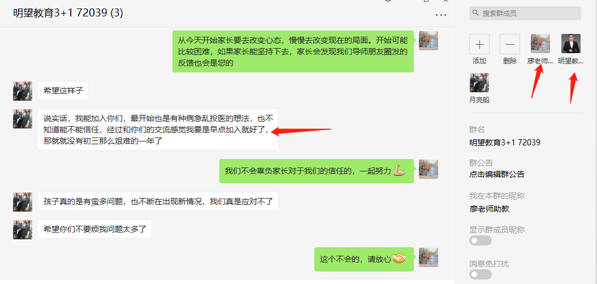Open 廖老师 member avatar in the sidebar
The width and height of the screenshot is (597, 284).
[x=540, y=44]
